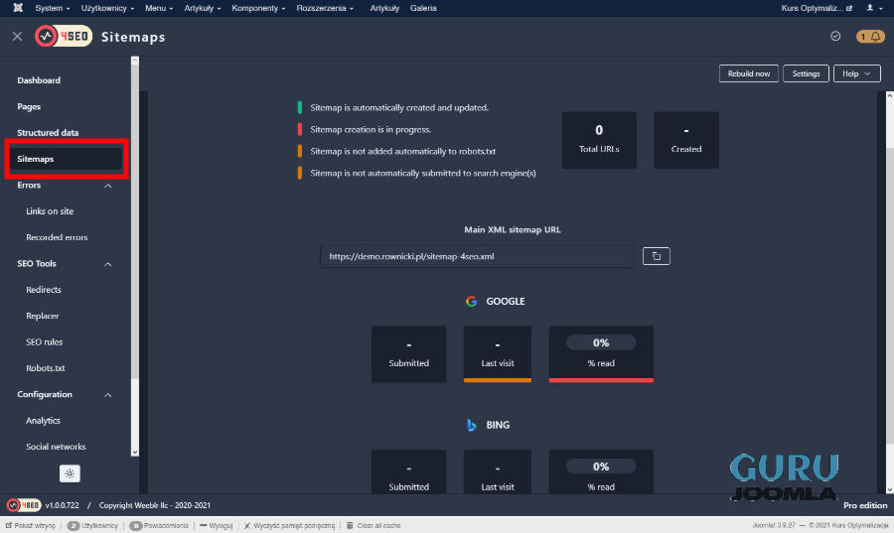
Task: Open sitemap Settings
Action: point(806,73)
